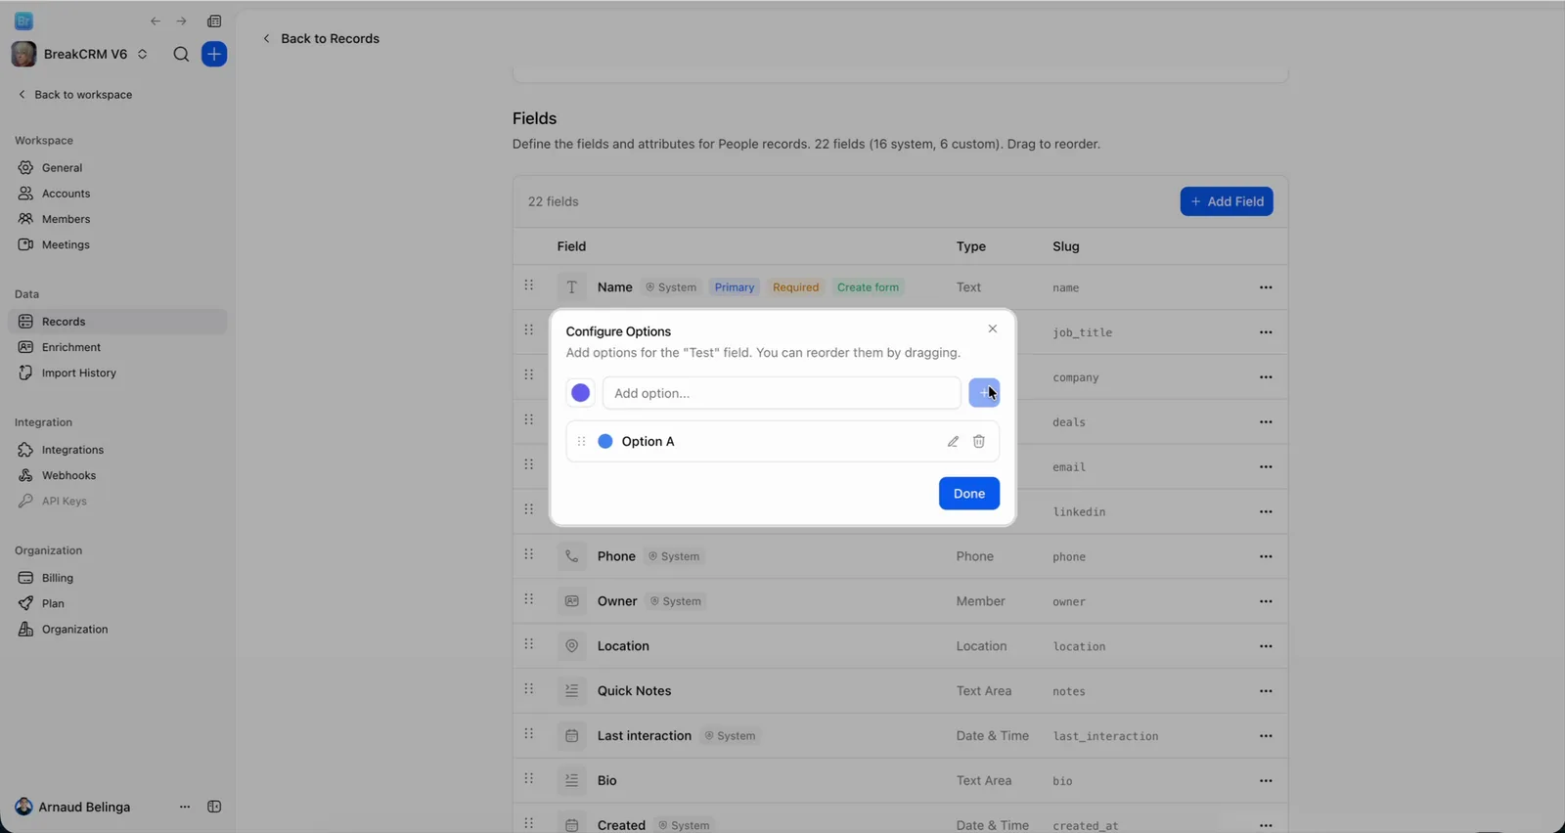Click the Add Field button
Screen dimensions: 1565x833
pos(1227,201)
